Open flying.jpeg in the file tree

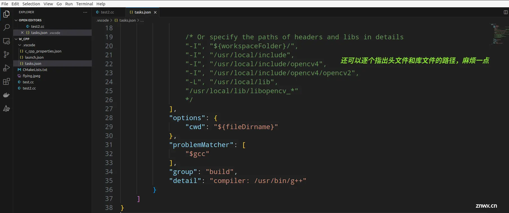[x=52, y=76]
